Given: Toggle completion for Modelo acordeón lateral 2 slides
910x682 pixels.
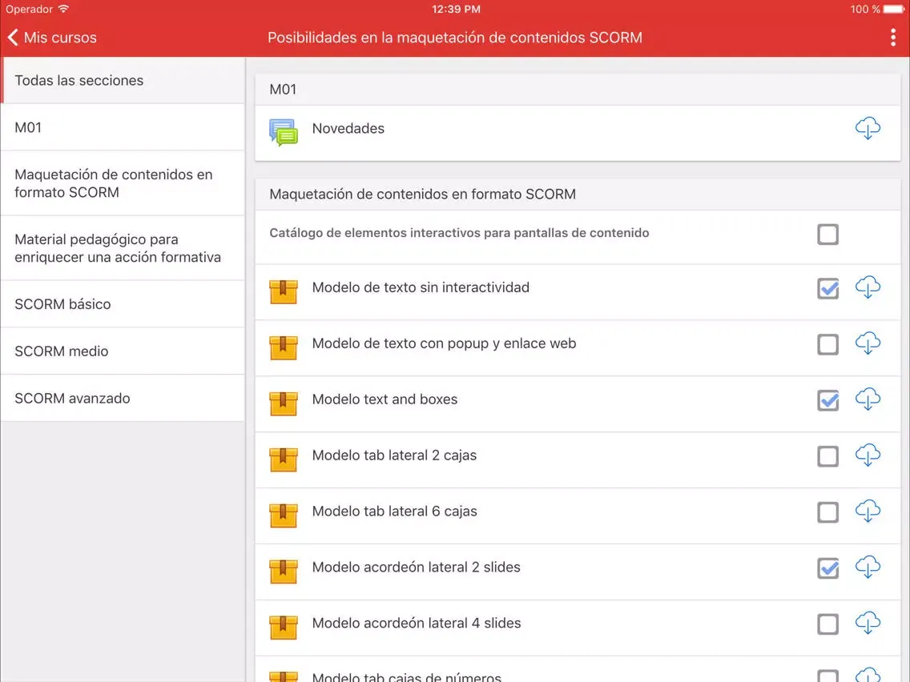Looking at the screenshot, I should (x=827, y=568).
